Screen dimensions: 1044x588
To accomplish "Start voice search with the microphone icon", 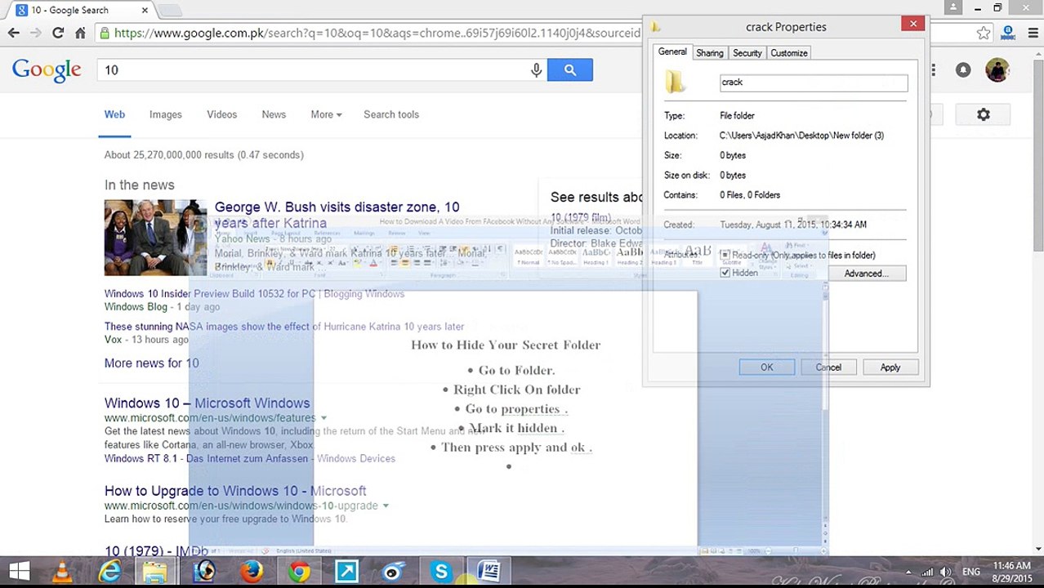I will [x=536, y=70].
